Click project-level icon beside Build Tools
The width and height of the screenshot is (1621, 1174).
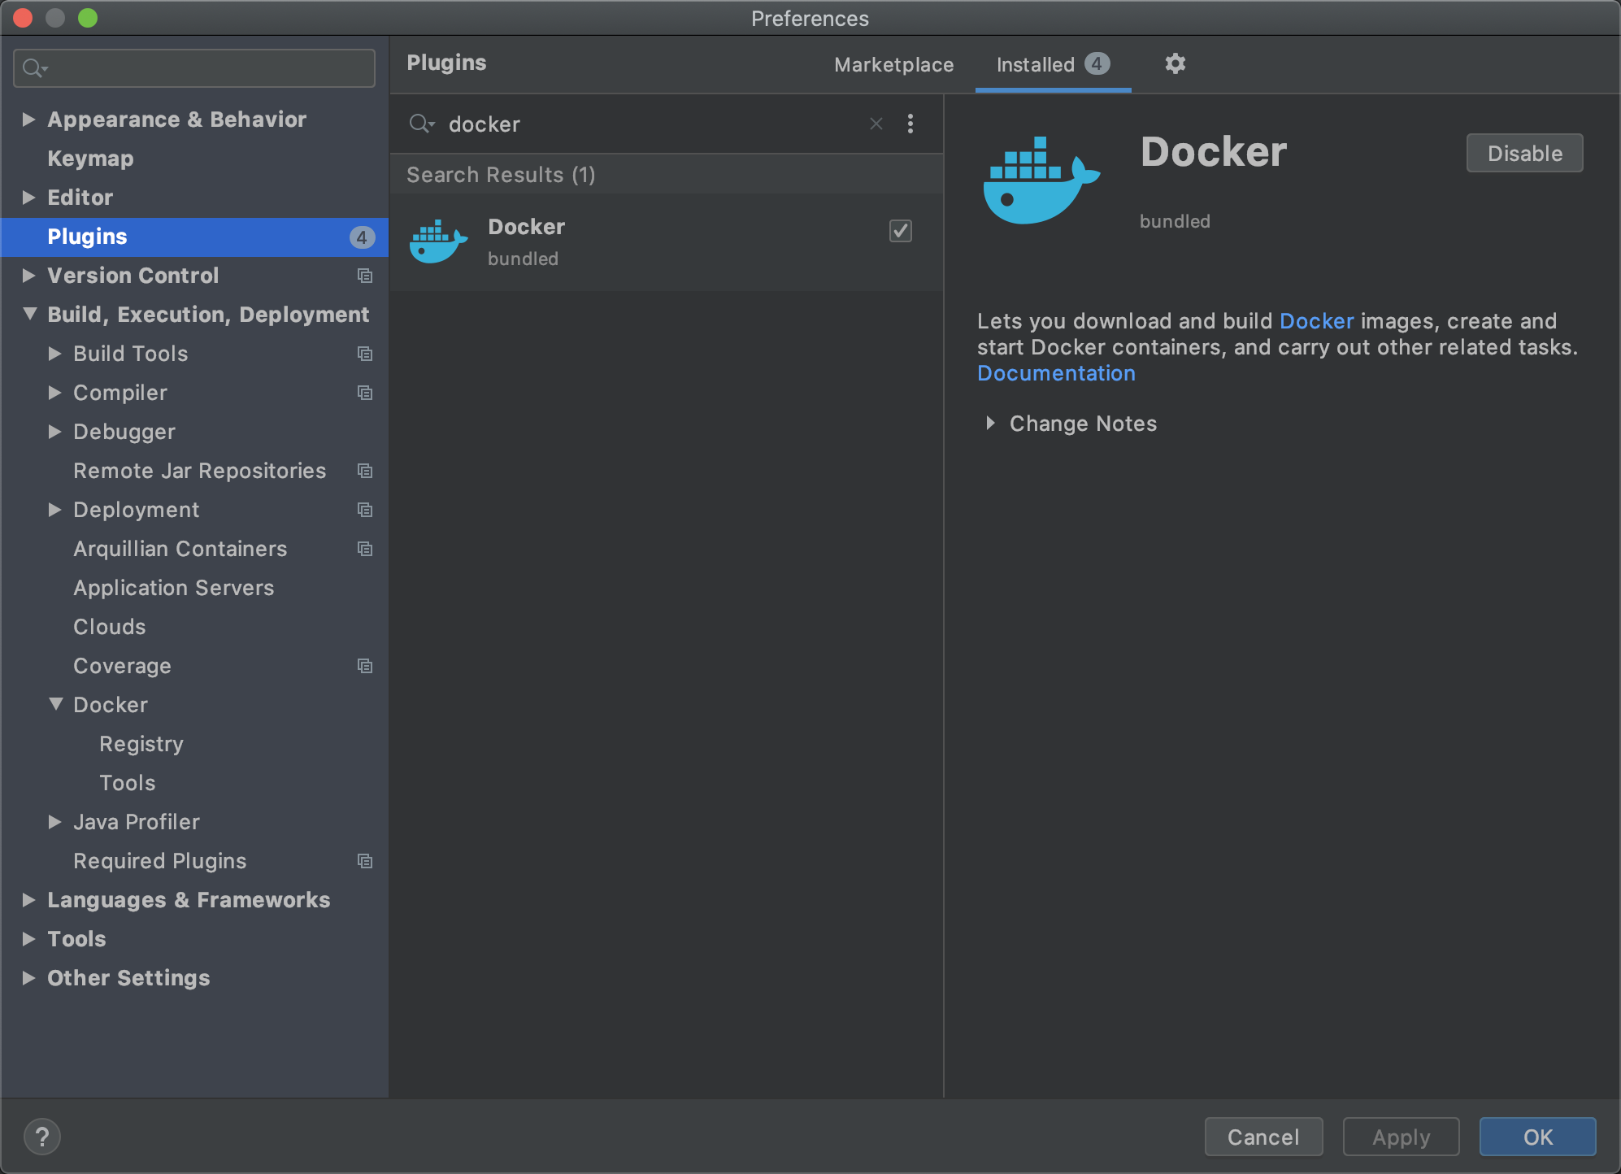click(x=365, y=354)
